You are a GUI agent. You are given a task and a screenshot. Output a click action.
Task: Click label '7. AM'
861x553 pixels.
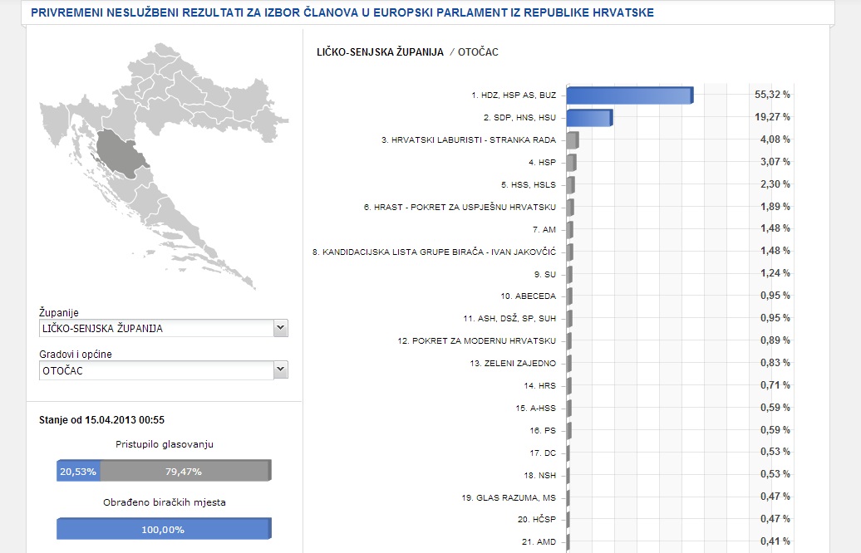[x=544, y=230]
